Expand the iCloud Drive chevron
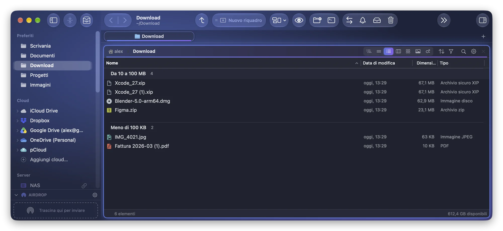This screenshot has height=231, width=503. pyautogui.click(x=17, y=111)
